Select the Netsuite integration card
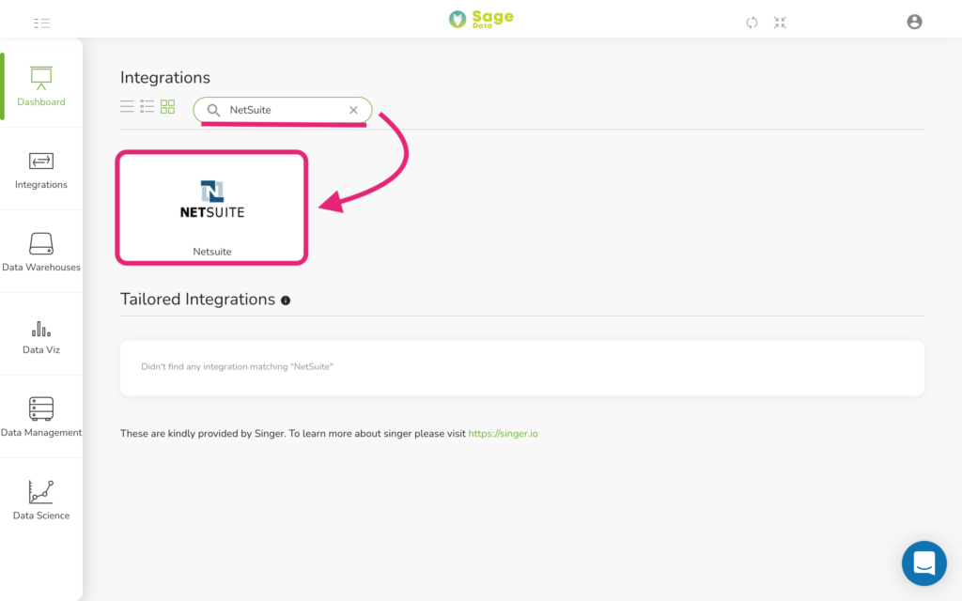The image size is (962, 601). point(211,208)
